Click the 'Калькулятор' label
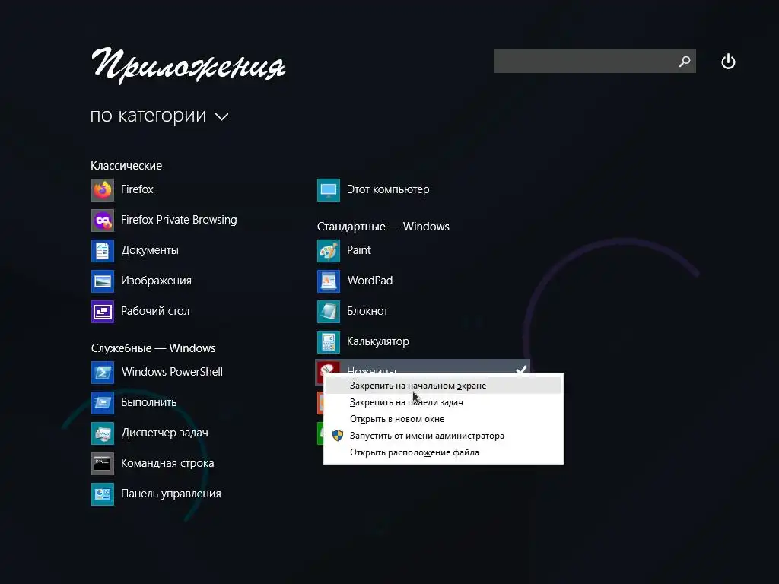The height and width of the screenshot is (584, 779). pyautogui.click(x=377, y=341)
